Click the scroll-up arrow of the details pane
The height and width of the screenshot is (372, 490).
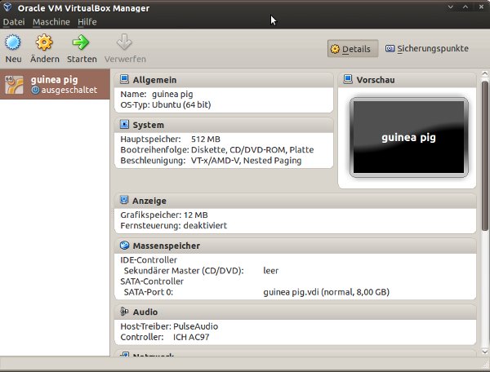pos(484,74)
